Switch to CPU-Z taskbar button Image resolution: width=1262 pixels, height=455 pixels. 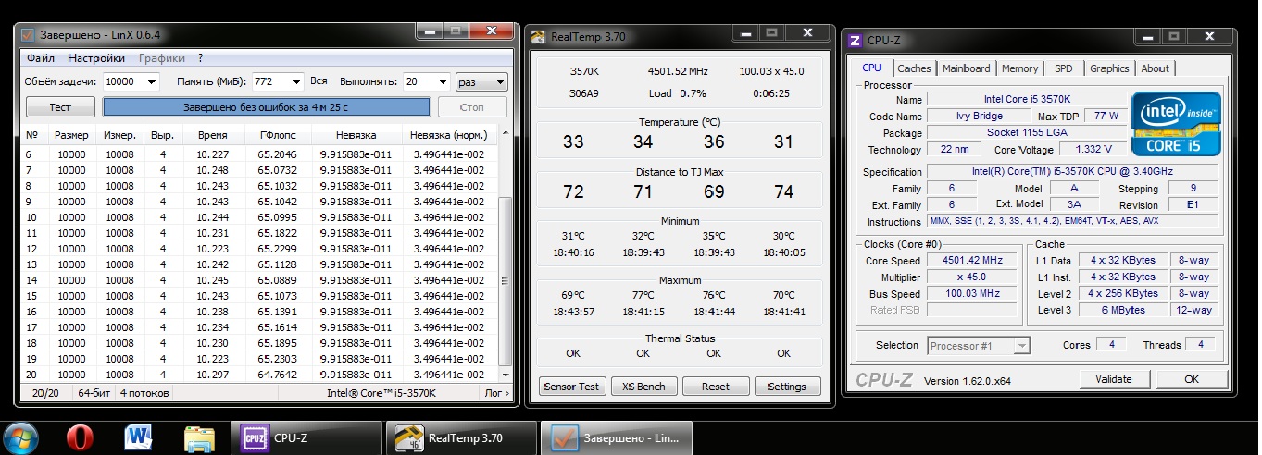[306, 437]
